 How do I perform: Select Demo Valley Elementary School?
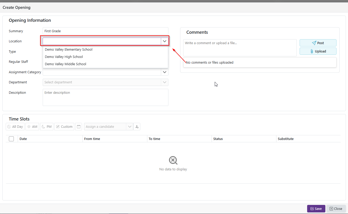[x=69, y=49]
